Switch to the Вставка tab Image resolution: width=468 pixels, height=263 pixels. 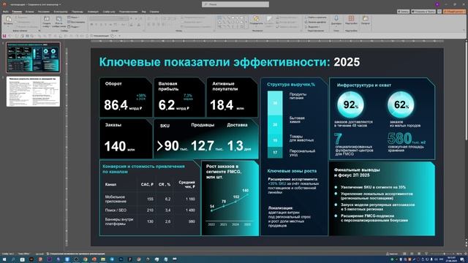(29, 12)
